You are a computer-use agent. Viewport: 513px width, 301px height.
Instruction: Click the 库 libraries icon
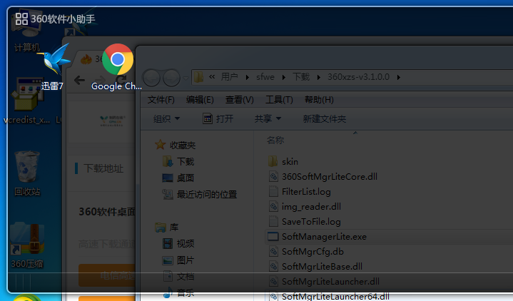coord(161,227)
